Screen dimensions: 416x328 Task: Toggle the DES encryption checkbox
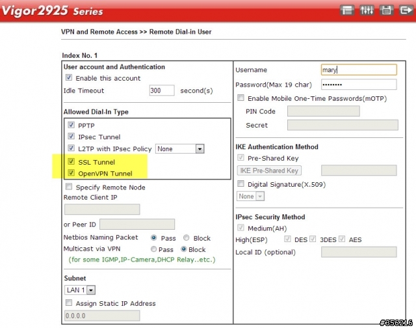(x=287, y=239)
